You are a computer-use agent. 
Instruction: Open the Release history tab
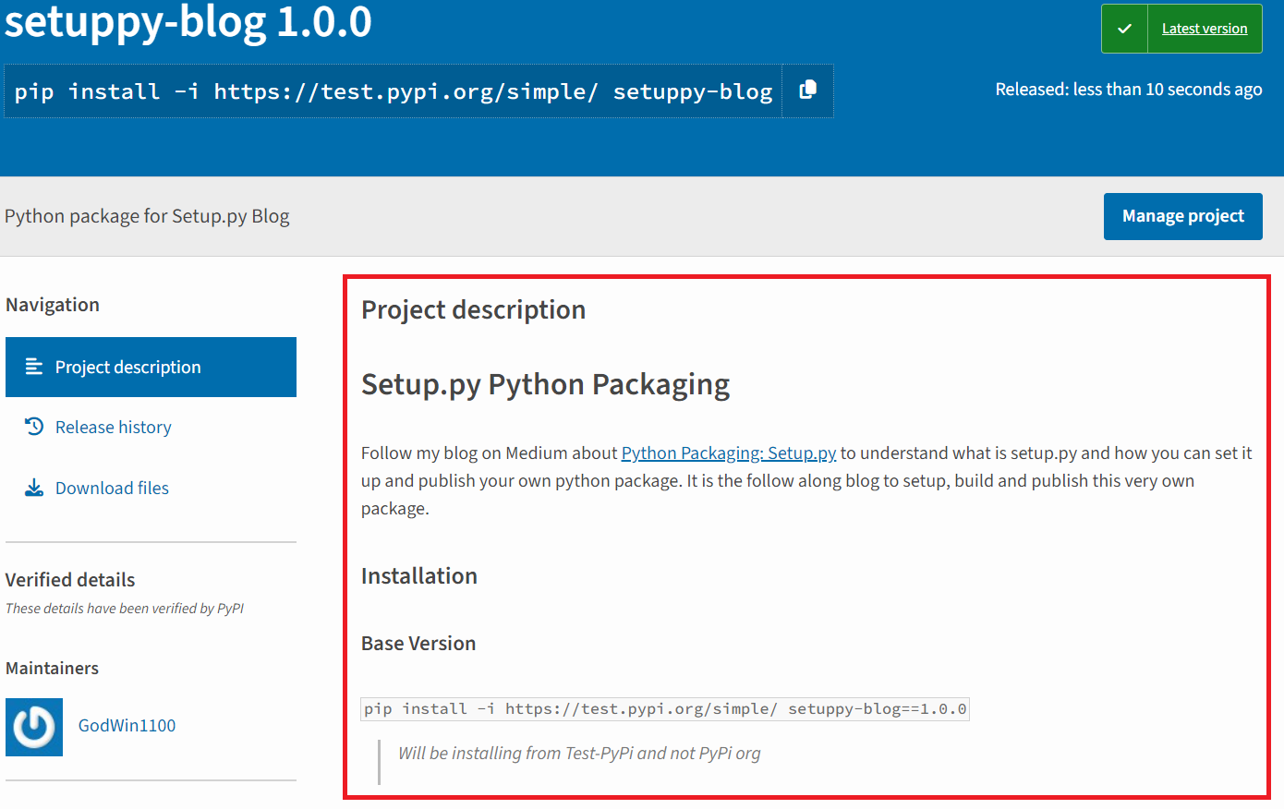pyautogui.click(x=151, y=427)
